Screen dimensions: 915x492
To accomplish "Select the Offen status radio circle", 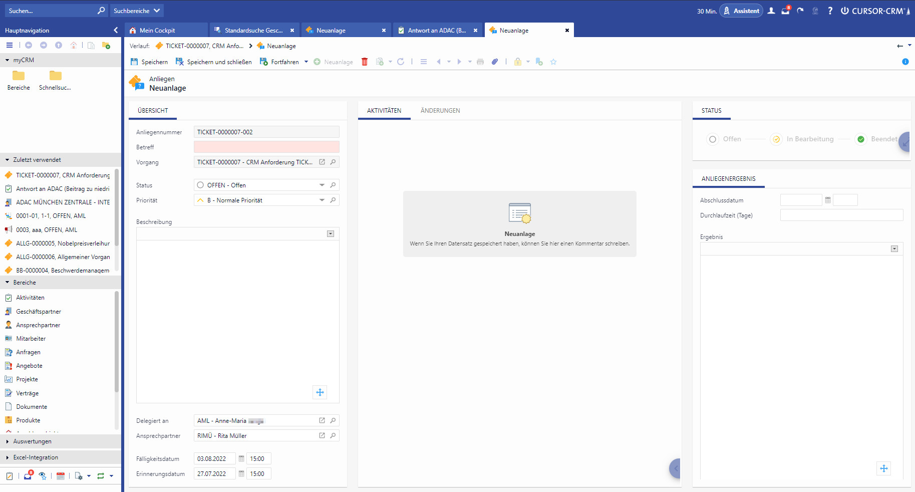I will (712, 139).
